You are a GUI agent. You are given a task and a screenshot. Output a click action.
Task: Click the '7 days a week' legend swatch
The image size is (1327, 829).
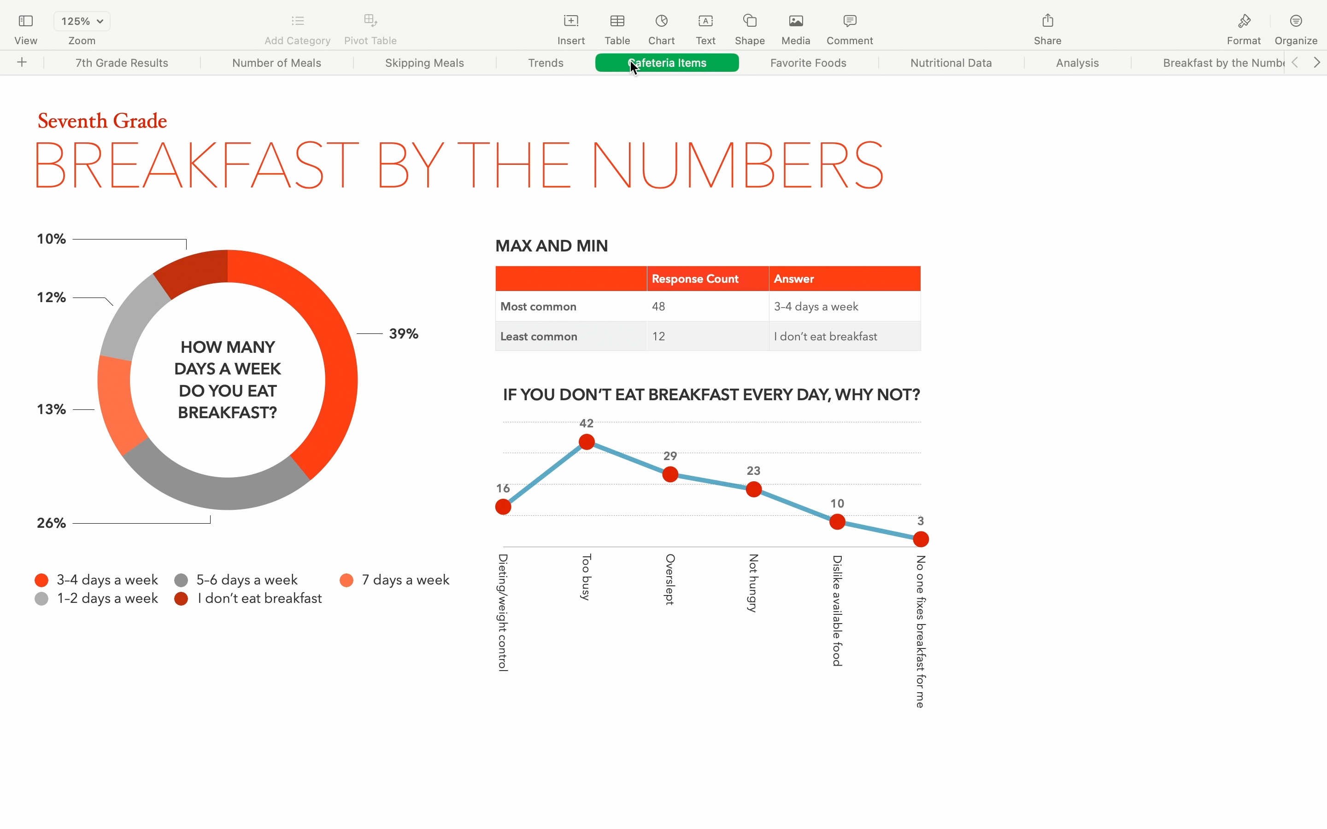(346, 580)
